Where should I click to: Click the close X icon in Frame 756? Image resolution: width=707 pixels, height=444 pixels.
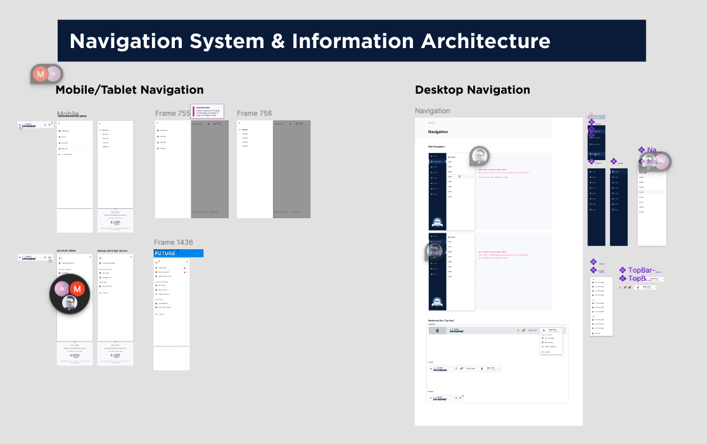239,123
